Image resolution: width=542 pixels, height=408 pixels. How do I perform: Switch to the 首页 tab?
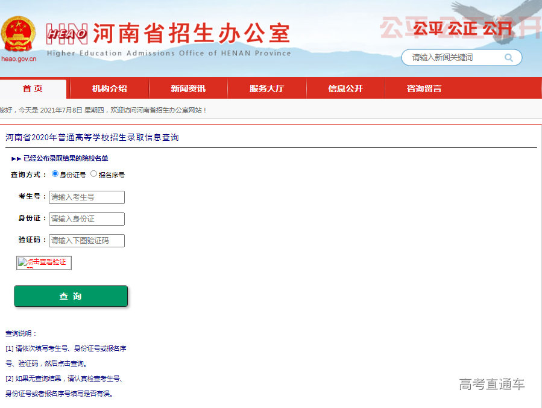pos(33,88)
